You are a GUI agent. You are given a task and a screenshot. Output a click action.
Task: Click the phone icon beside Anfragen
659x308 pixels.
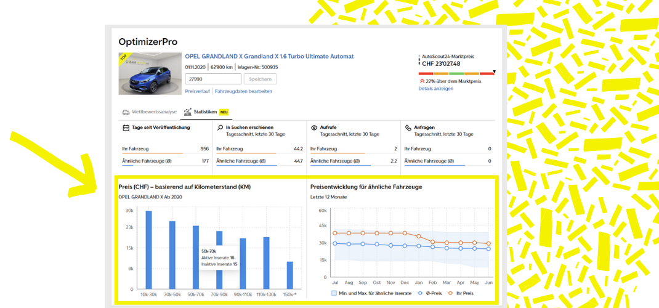pos(408,128)
